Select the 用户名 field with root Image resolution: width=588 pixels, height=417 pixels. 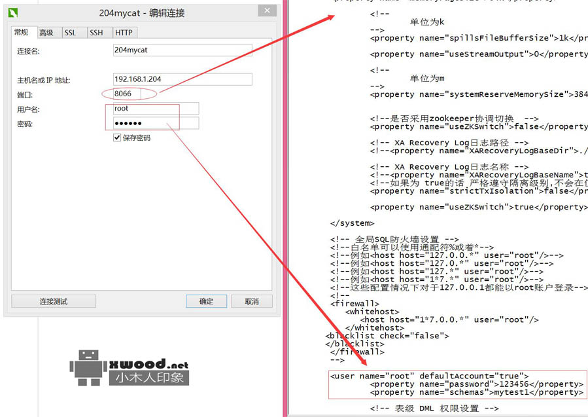[154, 109]
